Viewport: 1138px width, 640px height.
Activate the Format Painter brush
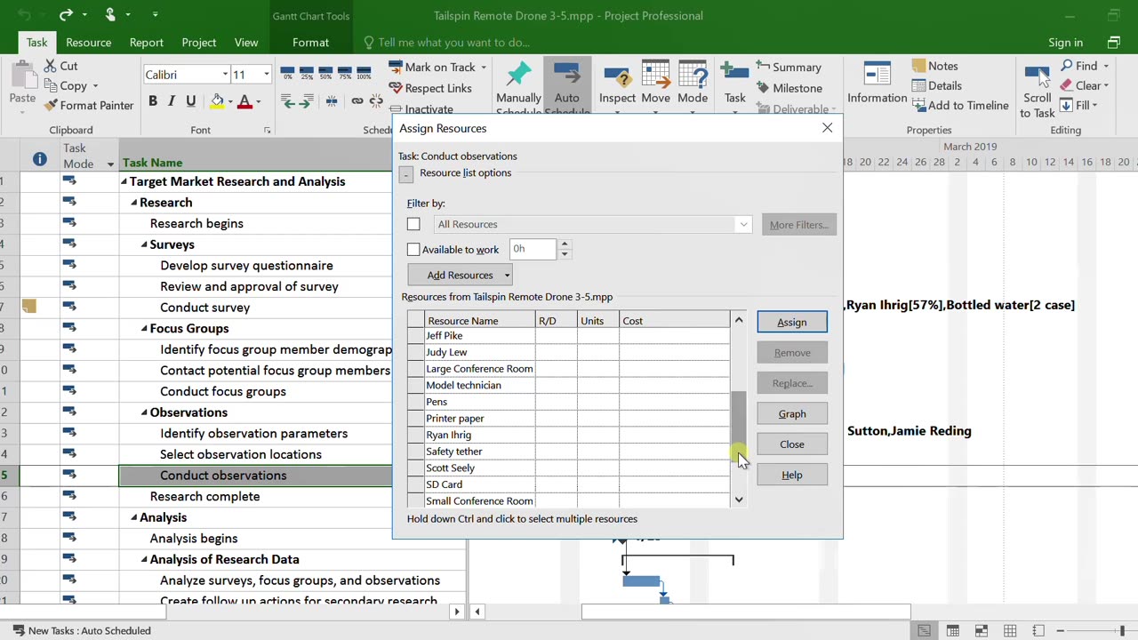[x=51, y=105]
